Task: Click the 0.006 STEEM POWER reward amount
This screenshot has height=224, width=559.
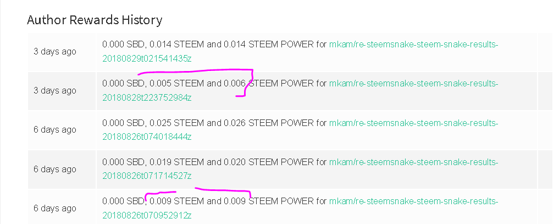Action: coord(269,84)
